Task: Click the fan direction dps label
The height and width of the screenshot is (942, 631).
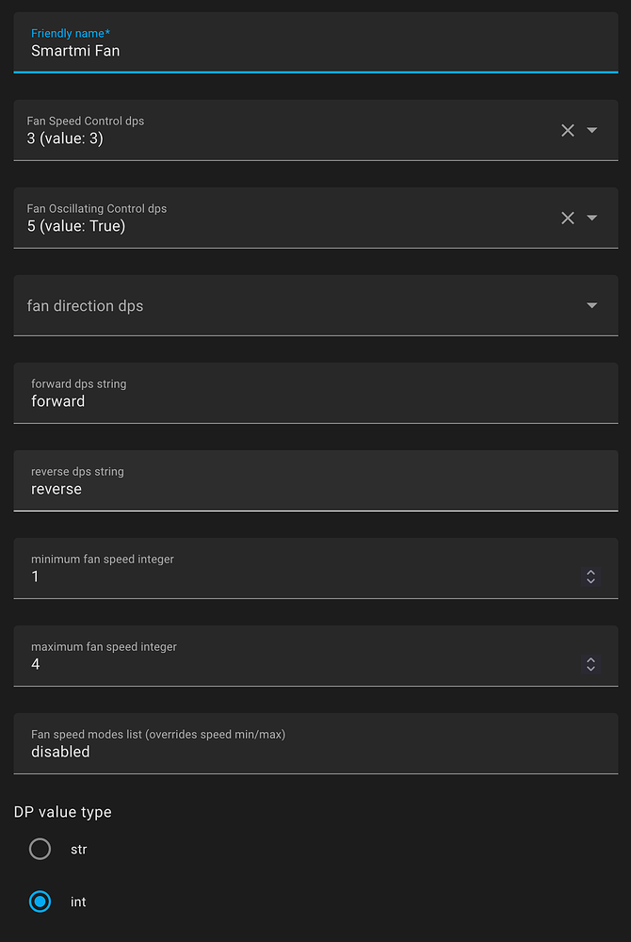Action: [x=86, y=306]
